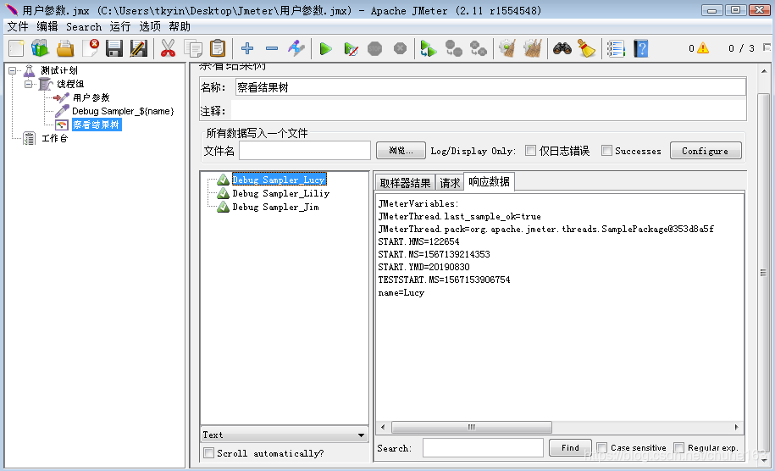This screenshot has width=775, height=471.
Task: Click the Shutdown test icon
Action: (x=400, y=48)
